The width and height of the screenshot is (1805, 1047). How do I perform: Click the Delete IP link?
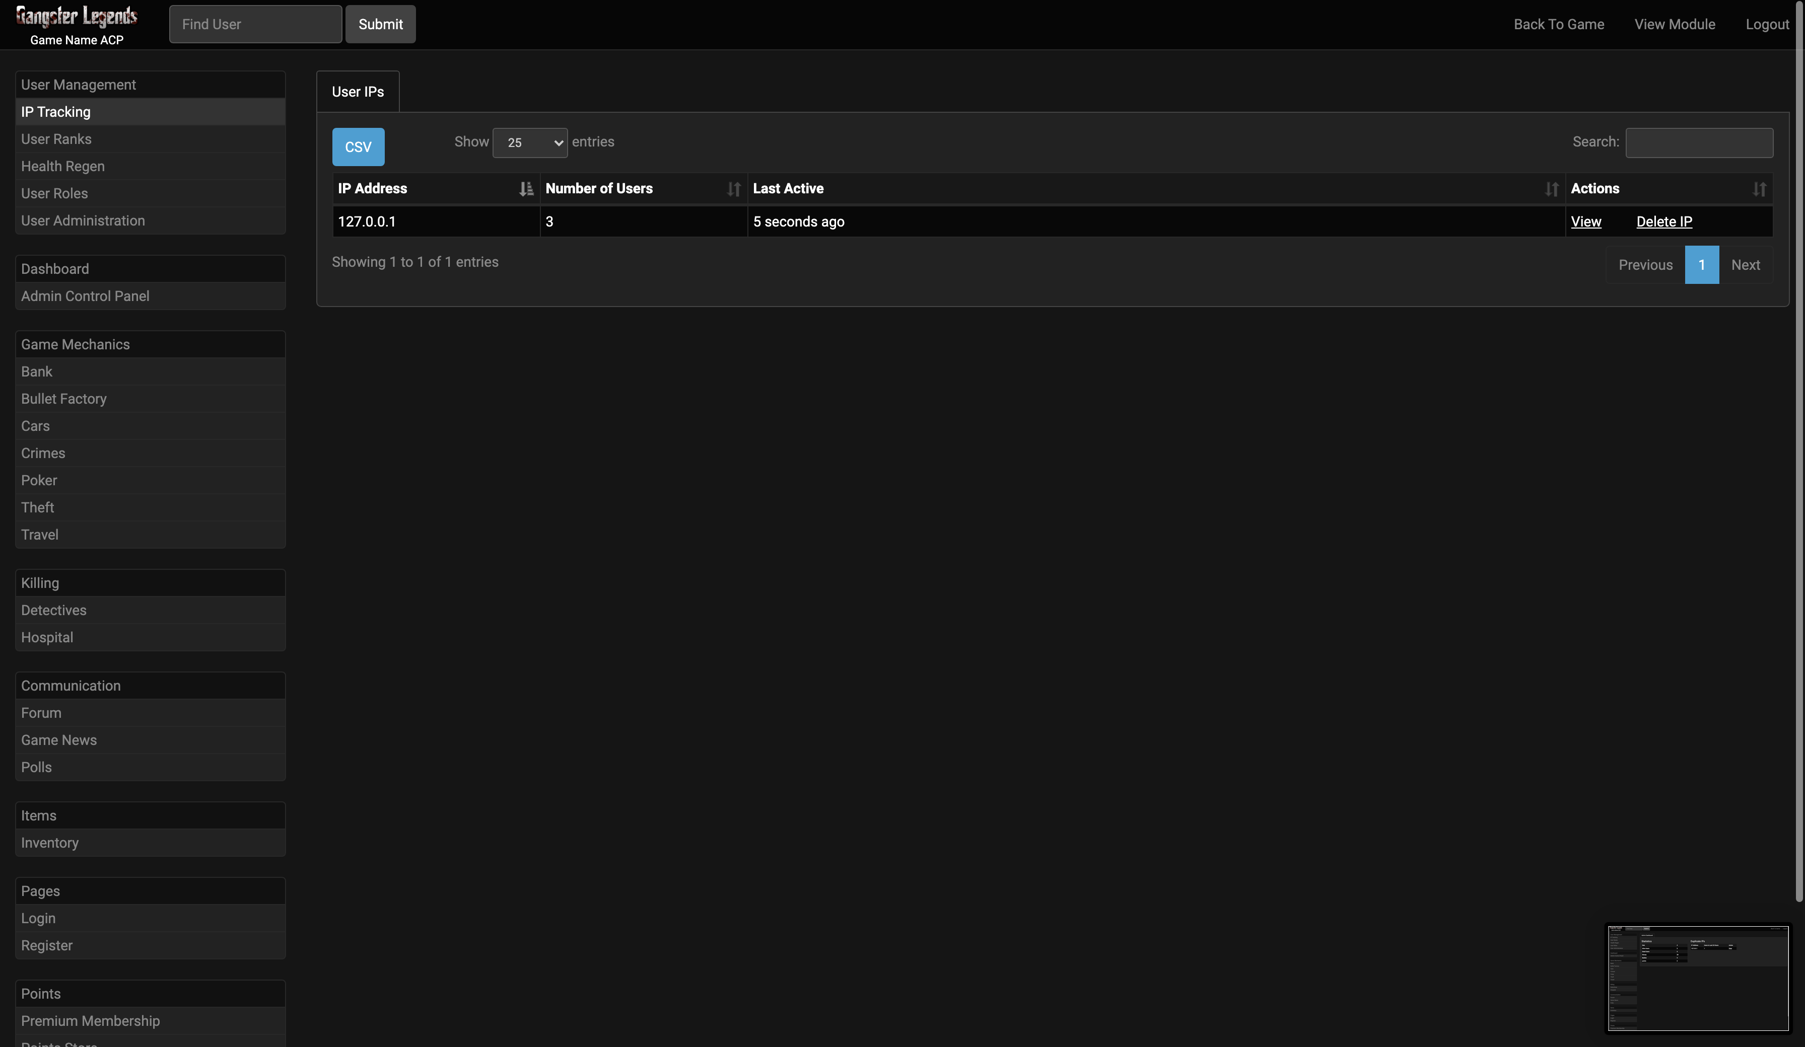1664,222
